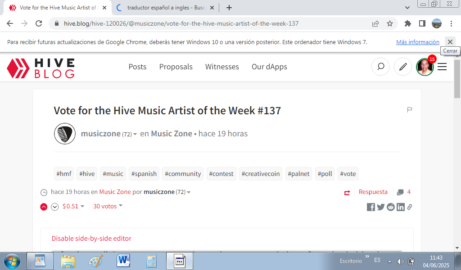Open Calculator from the taskbar
Viewport: 461px width, 270px height.
click(151, 261)
